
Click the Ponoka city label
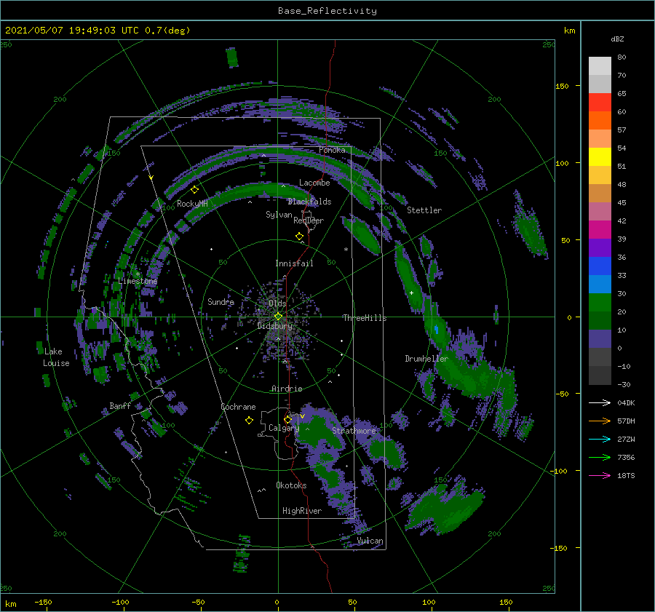coord(332,150)
